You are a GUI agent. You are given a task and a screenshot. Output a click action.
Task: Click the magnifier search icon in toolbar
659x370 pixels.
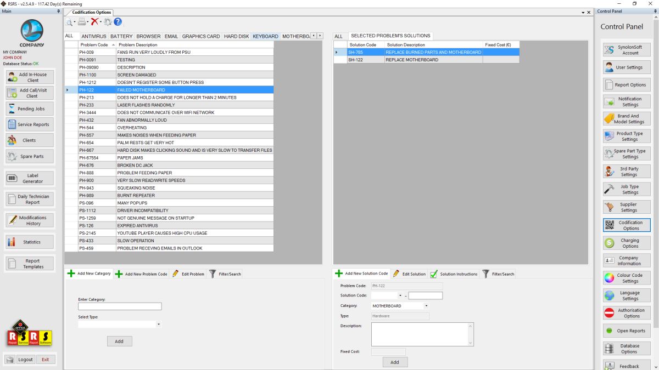pyautogui.click(x=69, y=22)
